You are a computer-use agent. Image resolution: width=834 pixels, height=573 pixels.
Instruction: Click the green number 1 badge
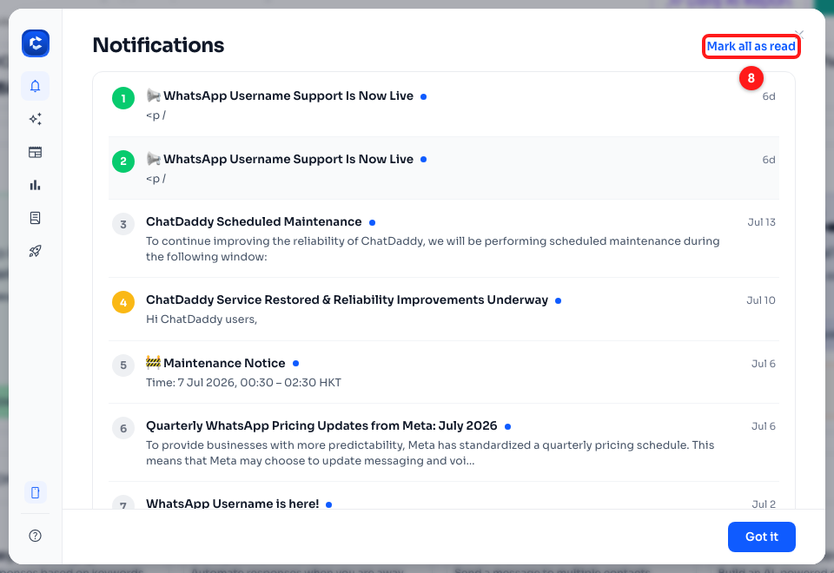(123, 98)
